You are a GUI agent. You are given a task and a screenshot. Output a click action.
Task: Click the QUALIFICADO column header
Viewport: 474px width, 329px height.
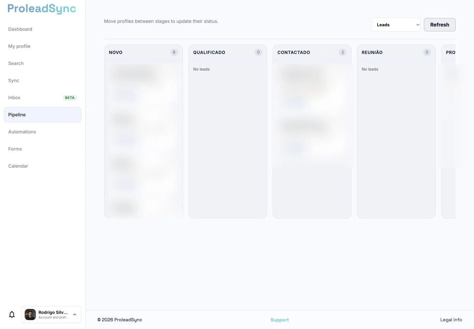point(209,52)
